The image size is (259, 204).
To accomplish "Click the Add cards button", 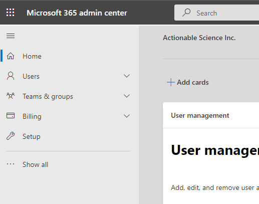I will point(188,82).
